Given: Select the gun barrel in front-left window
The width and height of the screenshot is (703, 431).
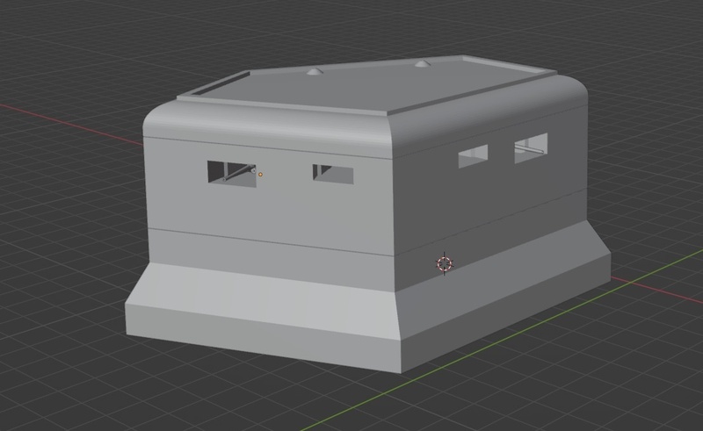Looking at the screenshot, I should (x=238, y=174).
